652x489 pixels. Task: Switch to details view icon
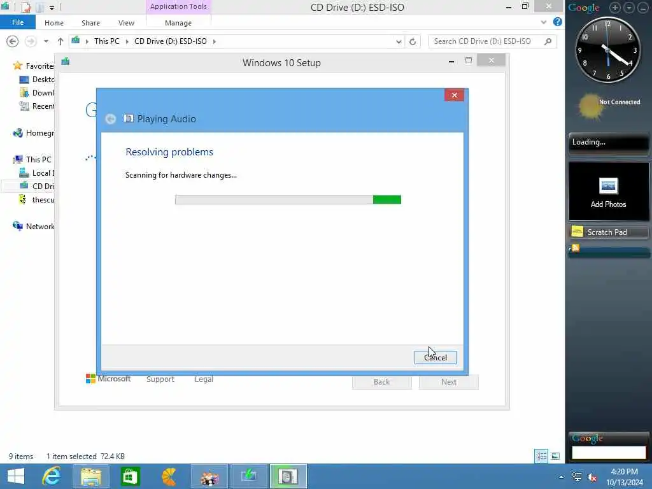click(541, 456)
